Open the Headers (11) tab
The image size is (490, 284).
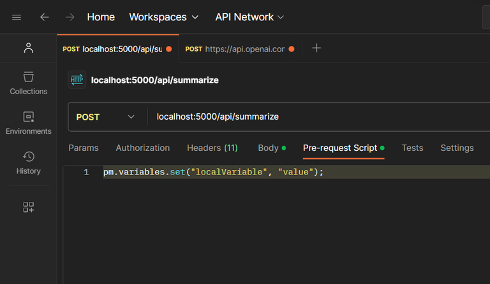pyautogui.click(x=212, y=148)
